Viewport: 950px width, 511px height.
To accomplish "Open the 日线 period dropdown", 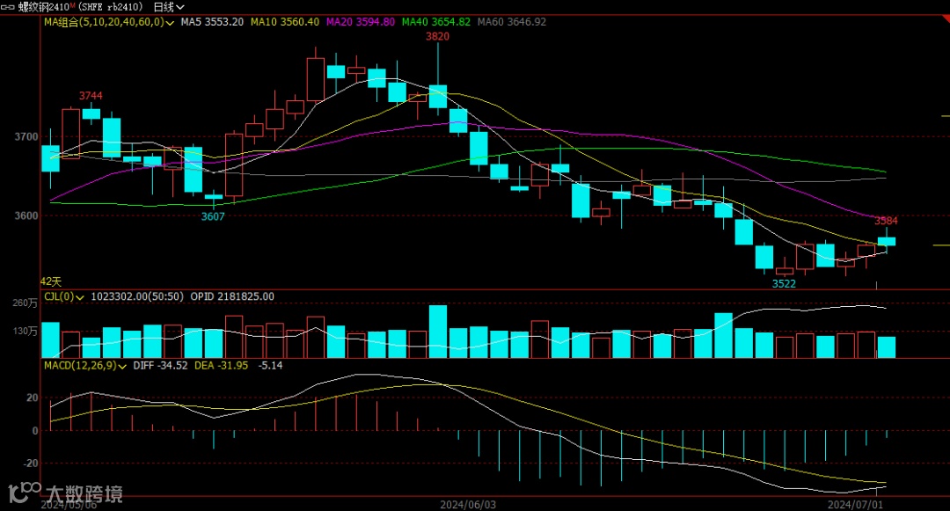I will pyautogui.click(x=168, y=7).
